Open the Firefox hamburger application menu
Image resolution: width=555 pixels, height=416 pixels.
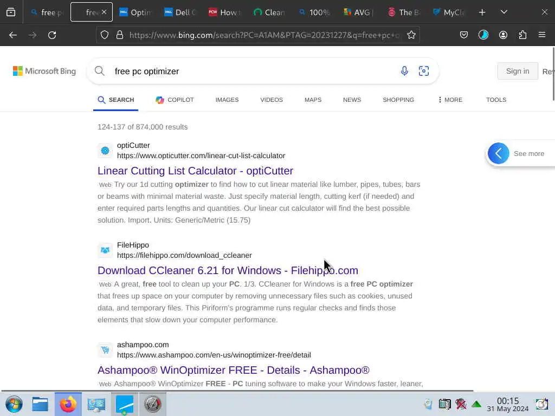point(542,35)
